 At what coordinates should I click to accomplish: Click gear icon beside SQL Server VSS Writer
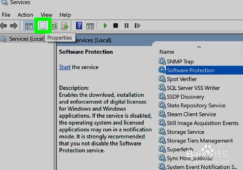click(x=162, y=87)
